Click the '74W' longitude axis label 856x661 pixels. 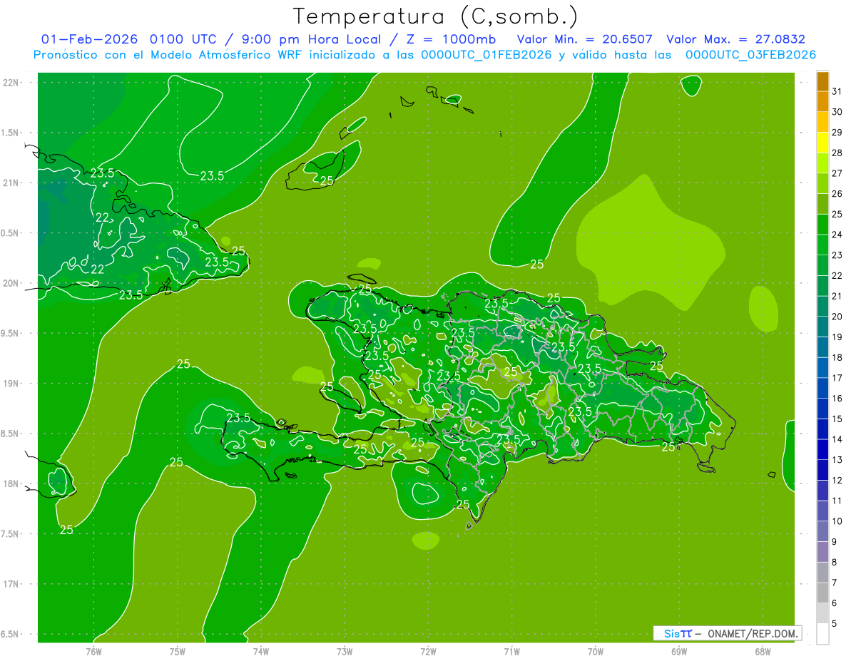point(261,652)
